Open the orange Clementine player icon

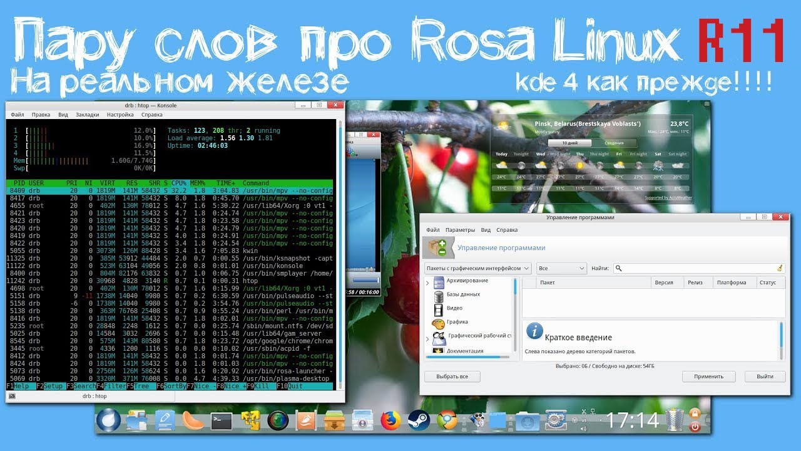click(193, 420)
